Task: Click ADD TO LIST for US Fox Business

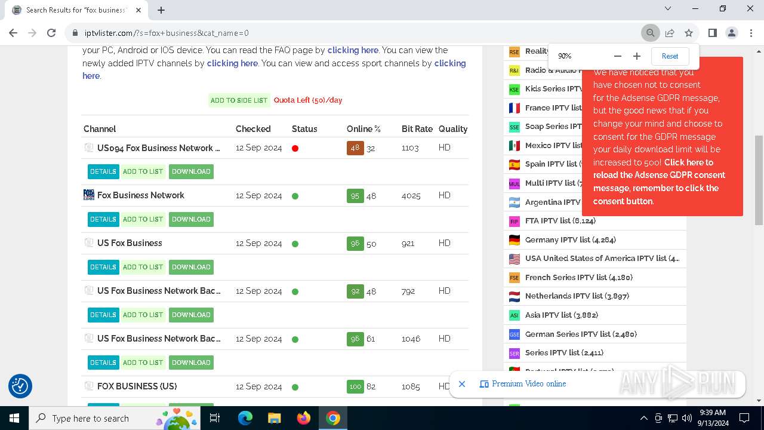Action: (x=143, y=267)
